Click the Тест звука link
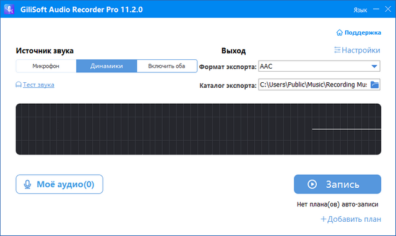The height and width of the screenshot is (236, 396). [35, 85]
